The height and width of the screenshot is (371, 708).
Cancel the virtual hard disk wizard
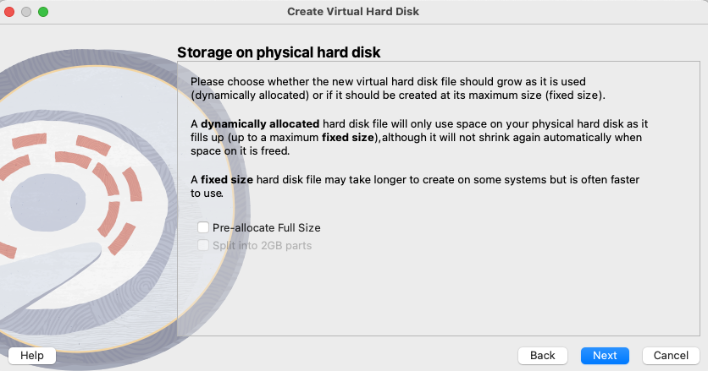click(671, 356)
